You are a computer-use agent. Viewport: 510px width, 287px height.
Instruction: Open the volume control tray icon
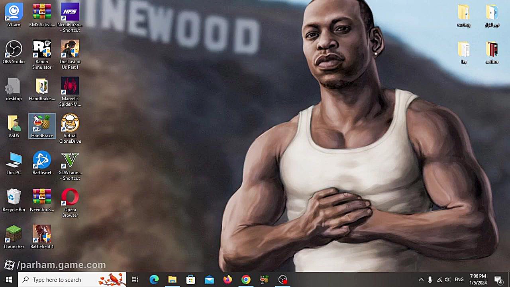coord(448,279)
